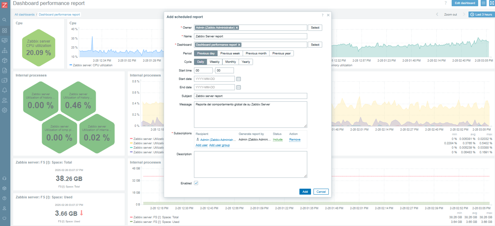Open the Services hierarchy icon in the sidebar
Viewport: 495px width, 226px height.
click(5, 51)
